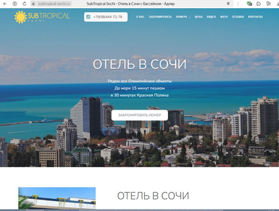Click the extension icon left of the download arrow

coord(269,3)
